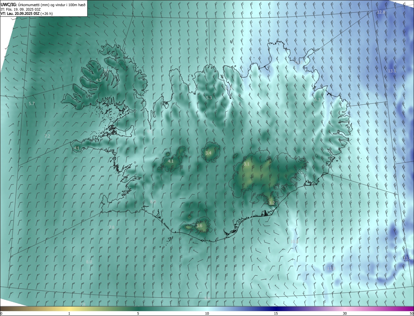Screen dimensions: 414x316
Task: Click the title text 'Úrkomumætti (mm) og vindur í 100m hæð'
Action: tap(52, 5)
